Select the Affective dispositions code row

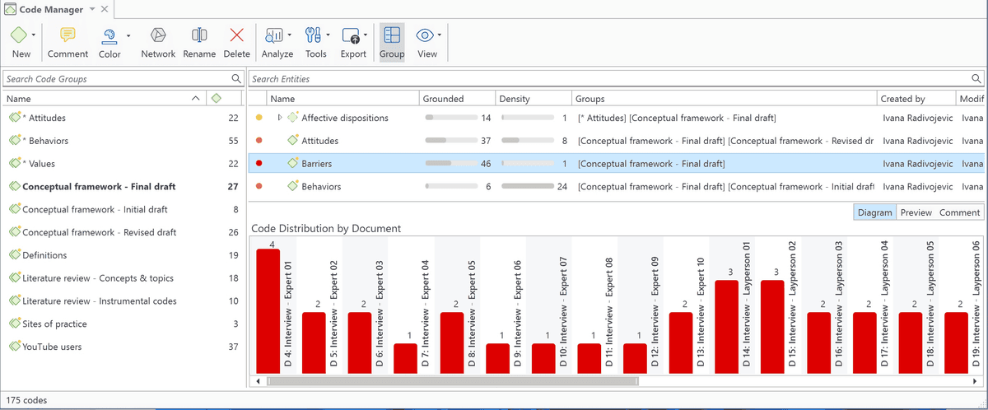[x=616, y=118]
